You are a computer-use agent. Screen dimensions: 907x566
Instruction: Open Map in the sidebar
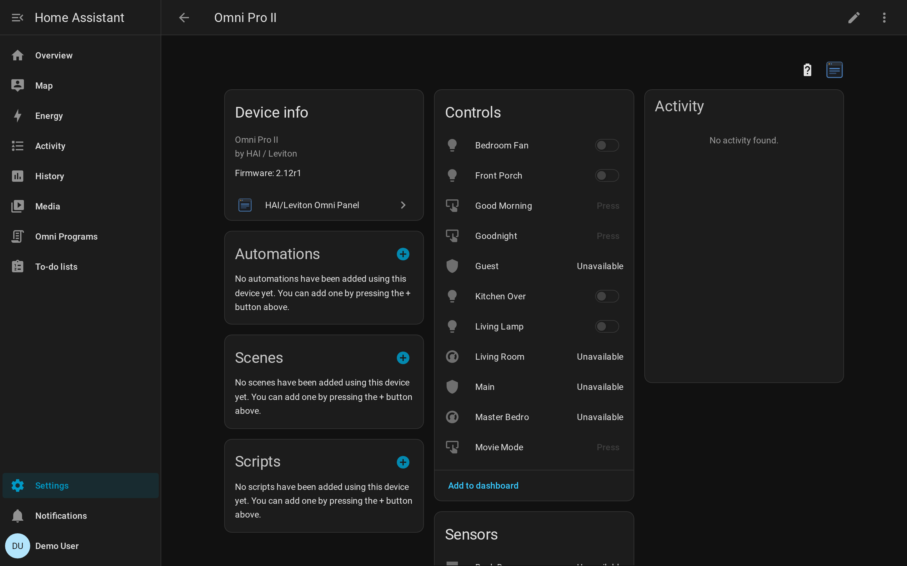coord(81,86)
